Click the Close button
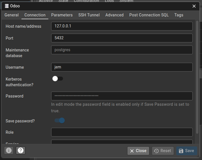Viewport: 202px width, 160px height. (x=138, y=151)
